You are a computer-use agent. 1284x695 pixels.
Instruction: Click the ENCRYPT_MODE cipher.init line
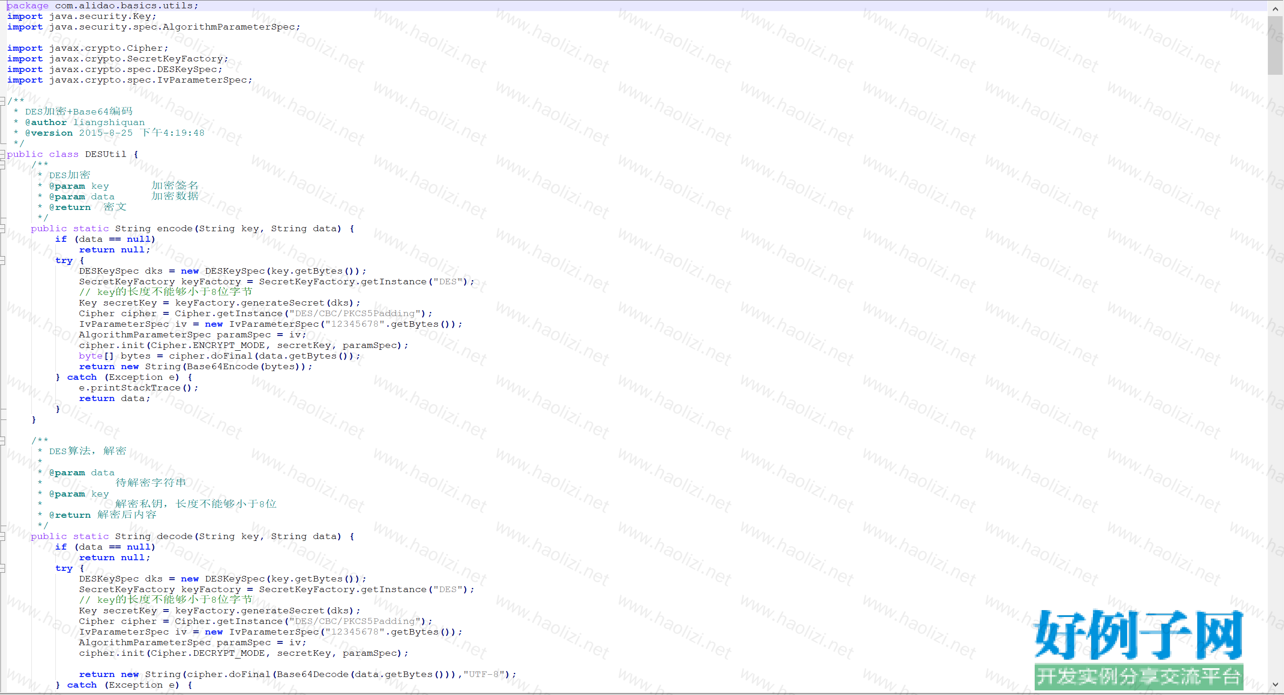243,345
